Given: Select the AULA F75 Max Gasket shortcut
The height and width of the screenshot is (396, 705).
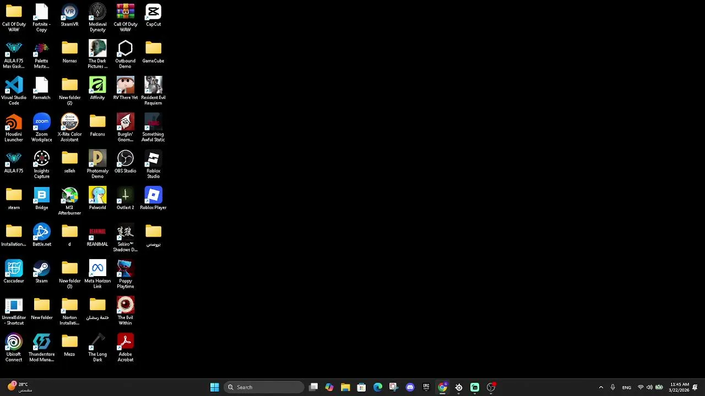Looking at the screenshot, I should (14, 54).
